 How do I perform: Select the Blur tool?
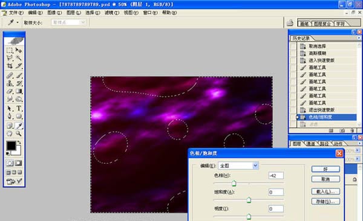click(x=10, y=99)
